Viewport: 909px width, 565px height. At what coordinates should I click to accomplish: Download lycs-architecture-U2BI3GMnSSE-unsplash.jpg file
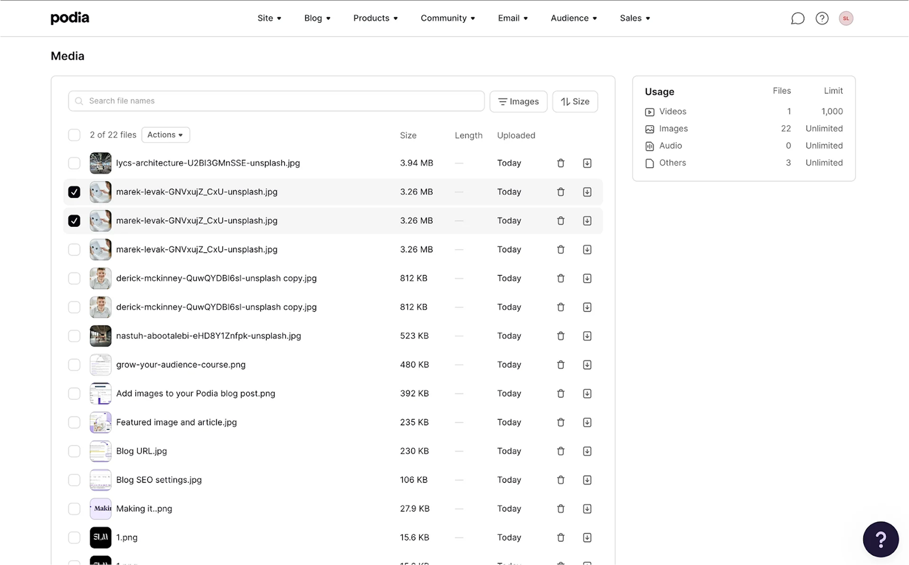click(587, 163)
